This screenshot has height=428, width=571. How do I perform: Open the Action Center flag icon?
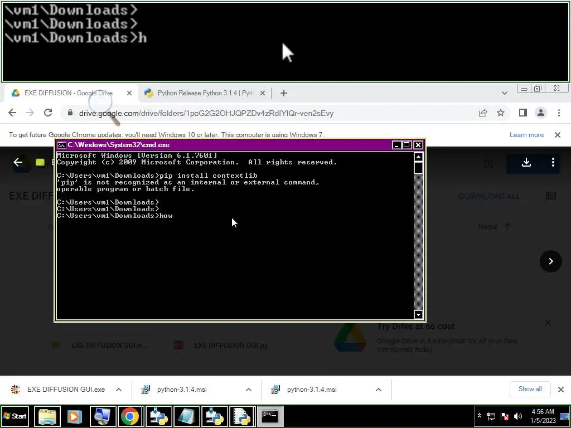tap(505, 416)
